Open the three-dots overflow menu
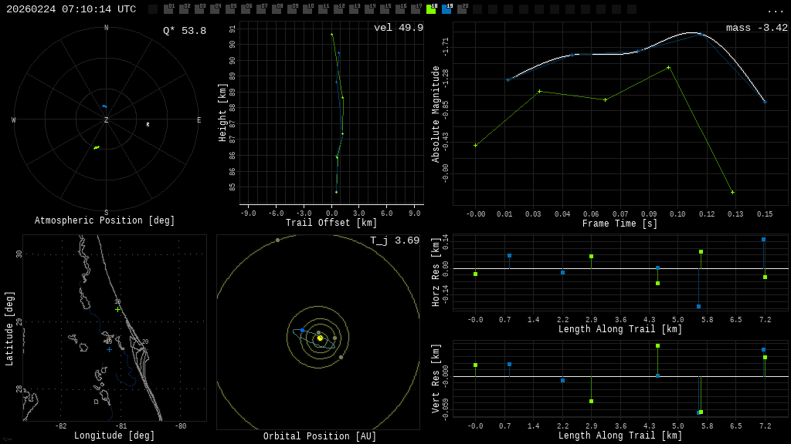This screenshot has height=444, width=791. (775, 10)
